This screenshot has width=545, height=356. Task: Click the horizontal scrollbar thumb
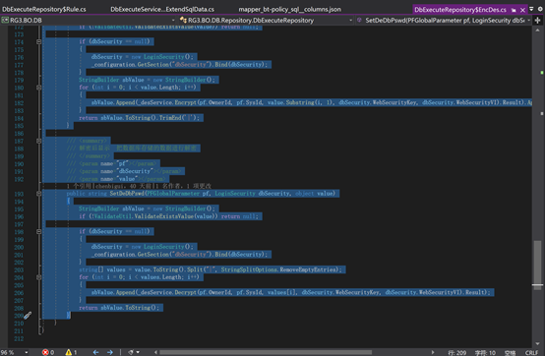click(266, 352)
